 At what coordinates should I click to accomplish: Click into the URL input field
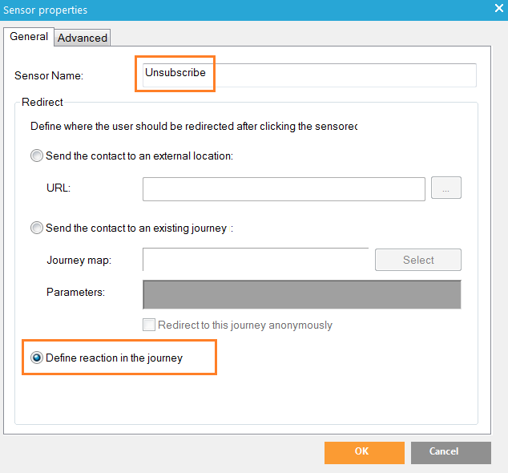tap(284, 189)
